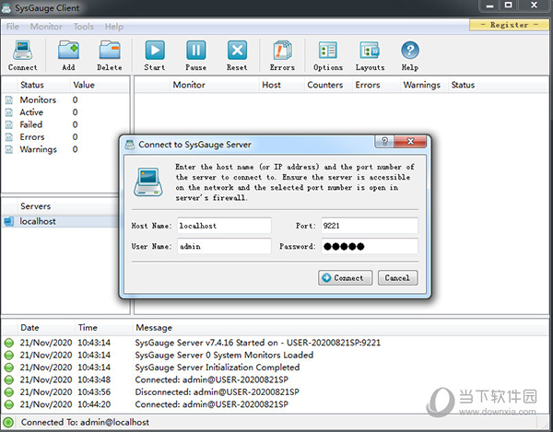Open the Monitor menu
Image resolution: width=553 pixels, height=432 pixels.
[x=46, y=27]
